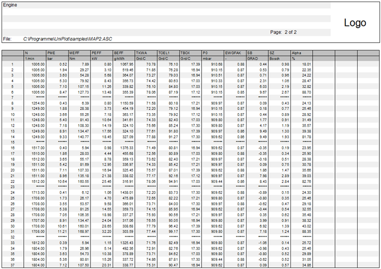Click the TKWA value 77.17

coord(151,176)
